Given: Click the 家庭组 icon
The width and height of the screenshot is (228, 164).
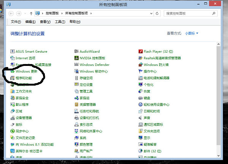Looking at the screenshot, I should (x=76, y=98).
